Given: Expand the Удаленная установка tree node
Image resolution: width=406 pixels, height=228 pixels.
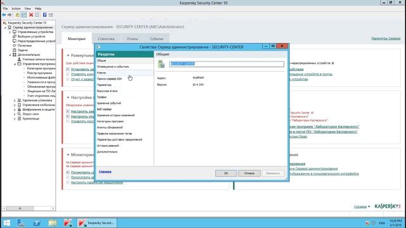Looking at the screenshot, I should (15, 100).
